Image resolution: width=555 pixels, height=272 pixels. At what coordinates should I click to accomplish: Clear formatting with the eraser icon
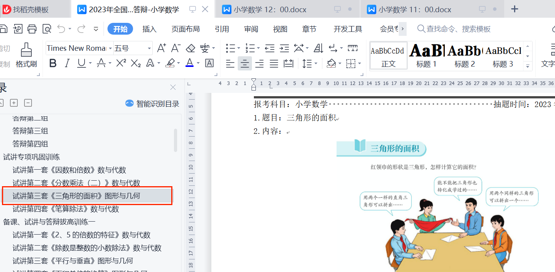click(x=191, y=48)
